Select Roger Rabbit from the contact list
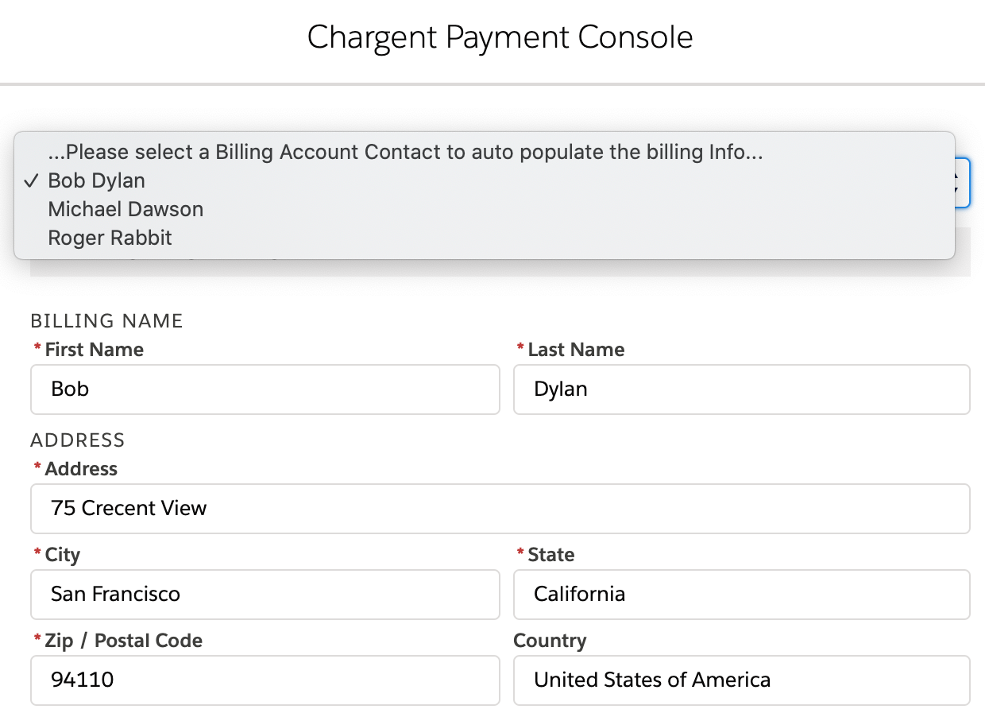 (109, 238)
